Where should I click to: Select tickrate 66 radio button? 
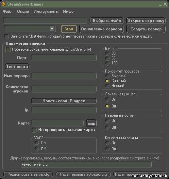point(107,58)
